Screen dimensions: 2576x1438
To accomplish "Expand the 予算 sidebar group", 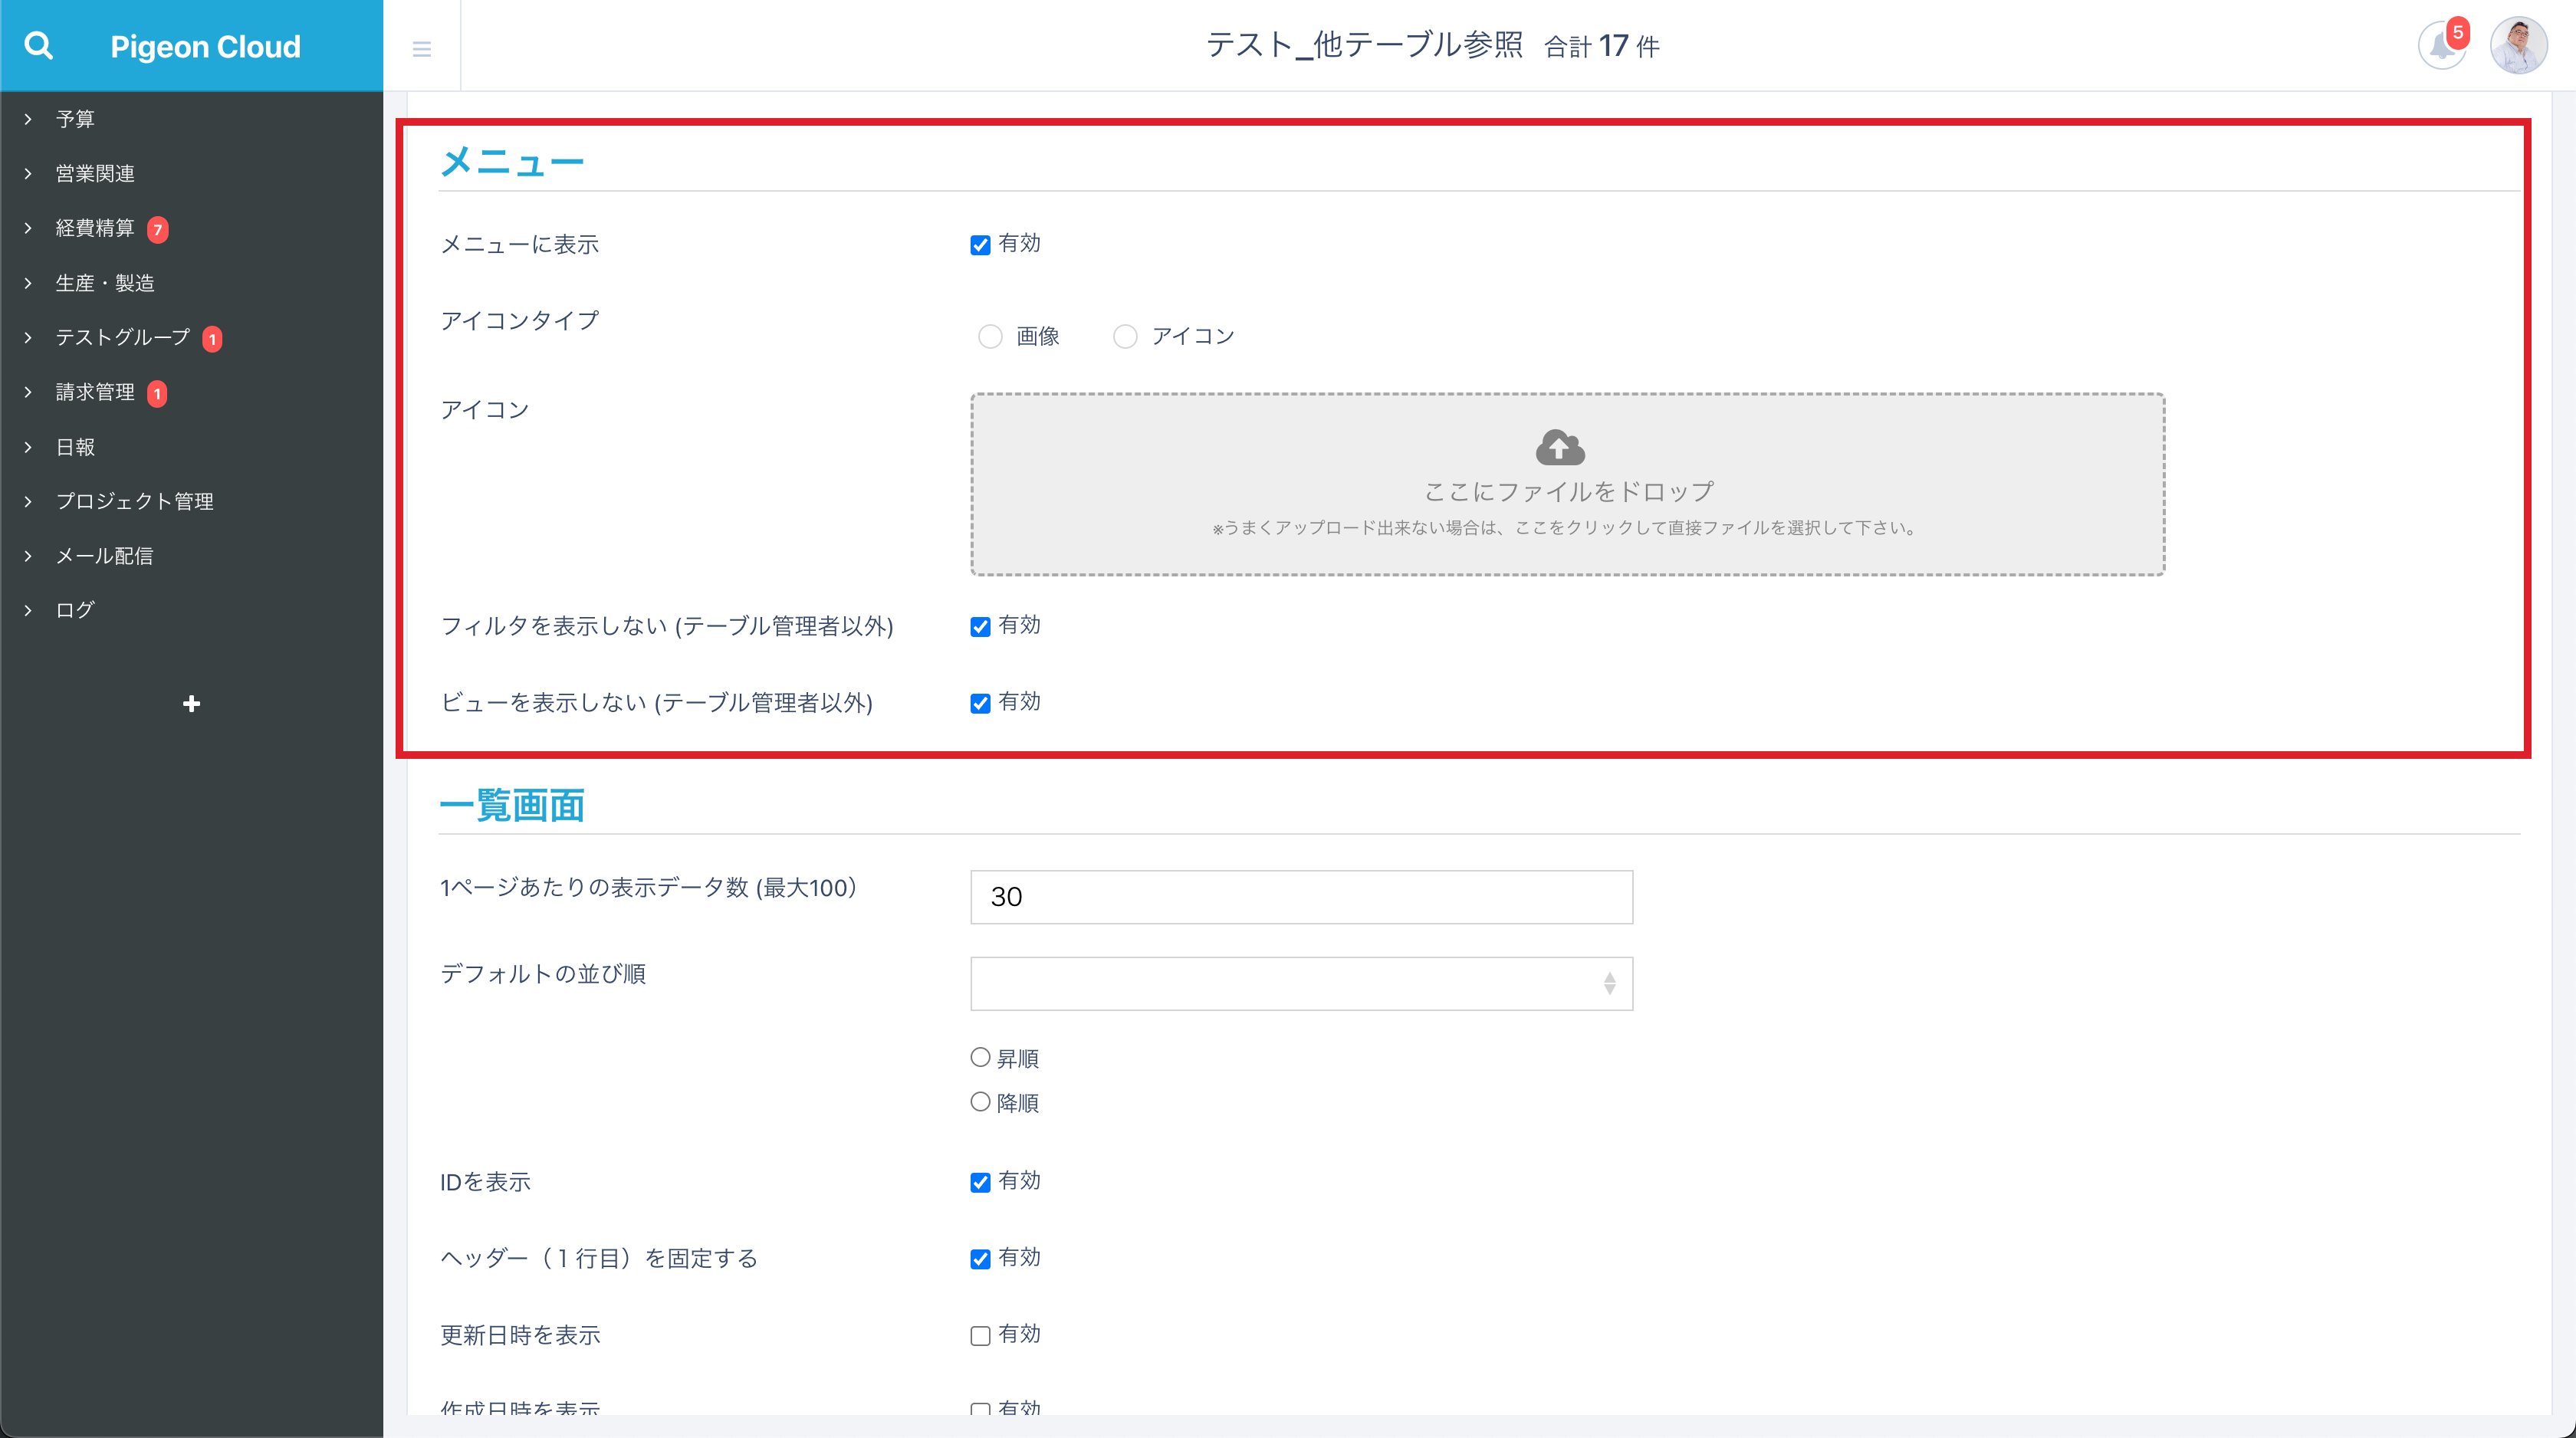I will [x=75, y=119].
